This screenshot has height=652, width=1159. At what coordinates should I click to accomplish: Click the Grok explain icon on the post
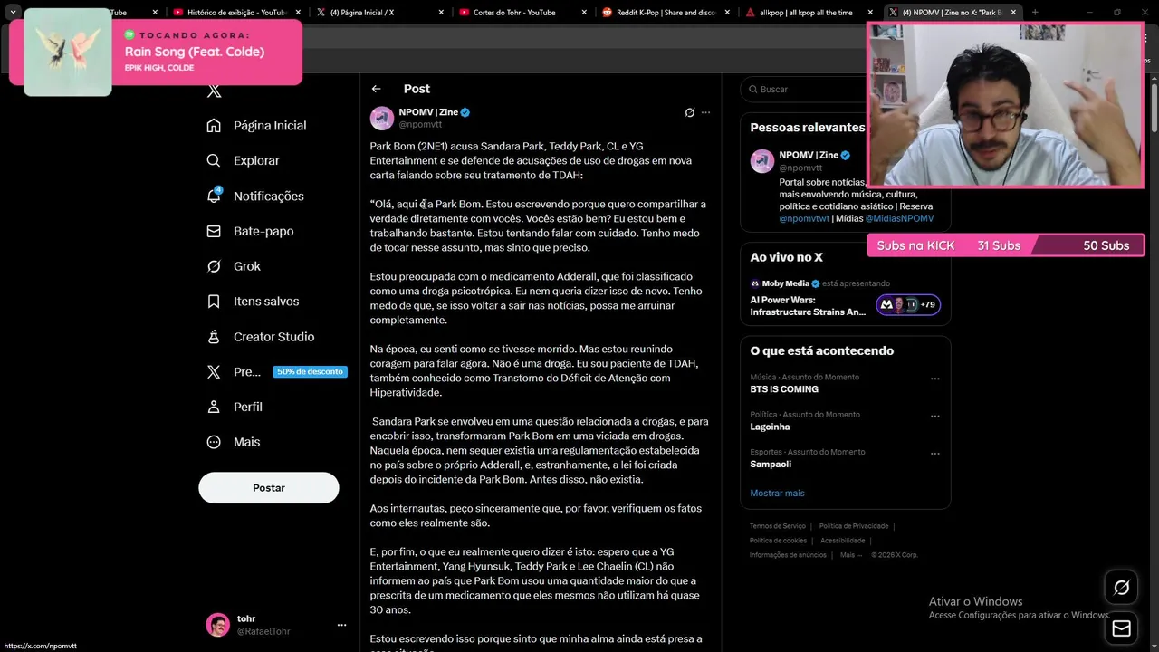(689, 113)
